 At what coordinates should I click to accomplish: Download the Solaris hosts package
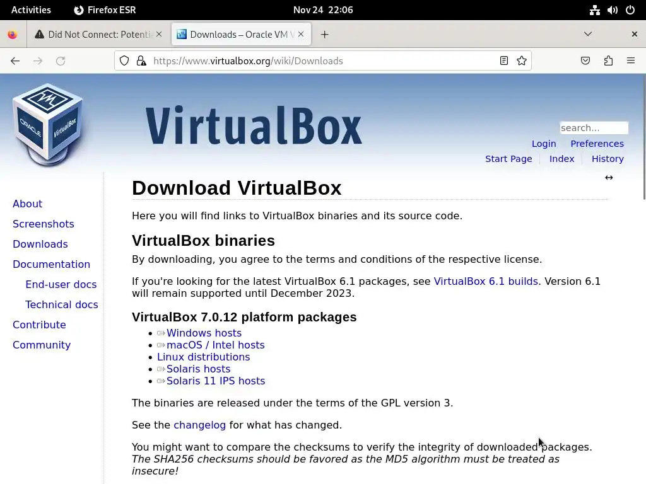click(198, 369)
